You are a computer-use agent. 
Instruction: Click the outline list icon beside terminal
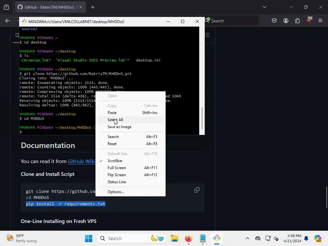[x=207, y=35]
